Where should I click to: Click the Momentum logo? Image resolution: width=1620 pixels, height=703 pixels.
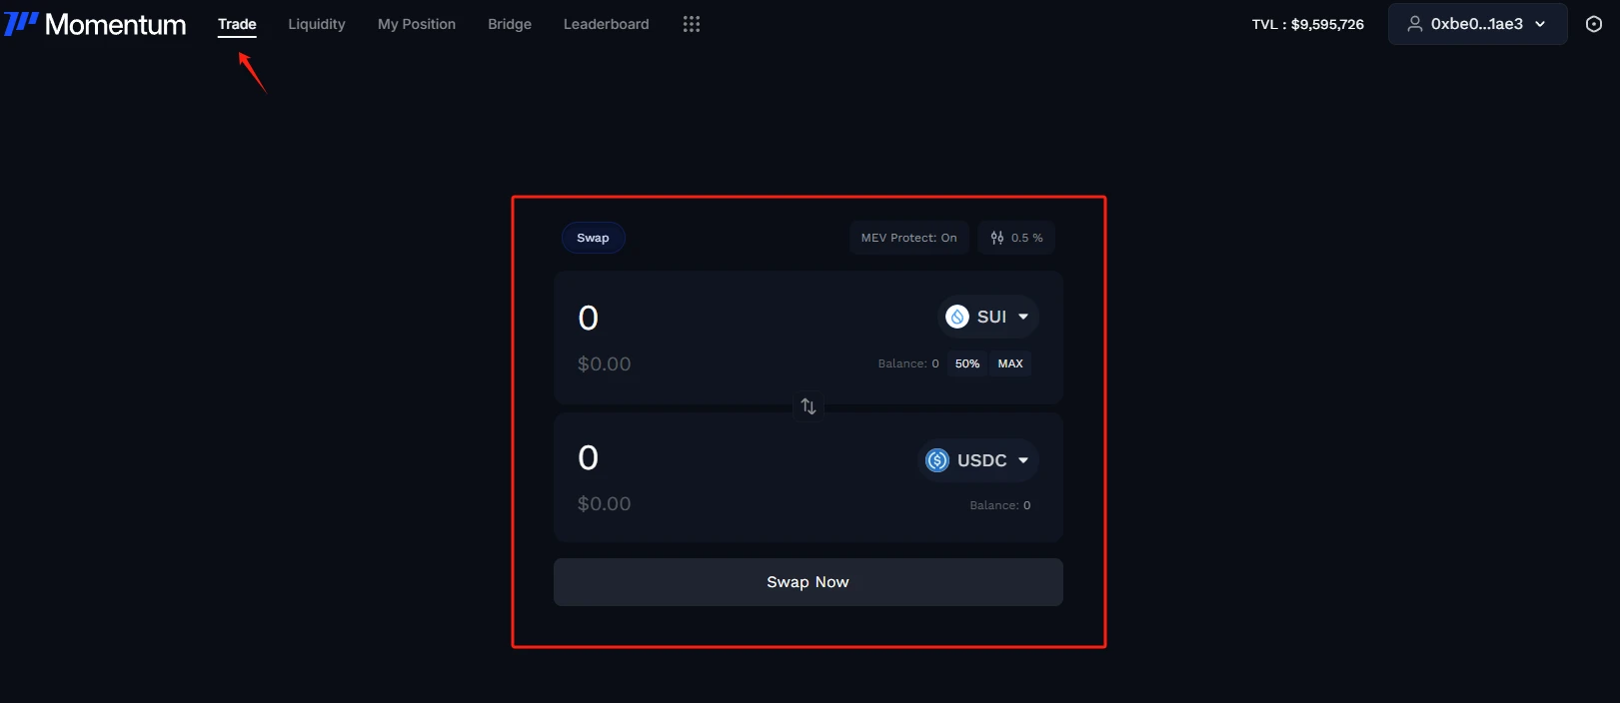pyautogui.click(x=95, y=24)
